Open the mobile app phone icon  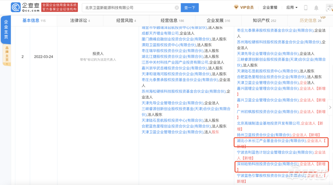(x=306, y=7)
